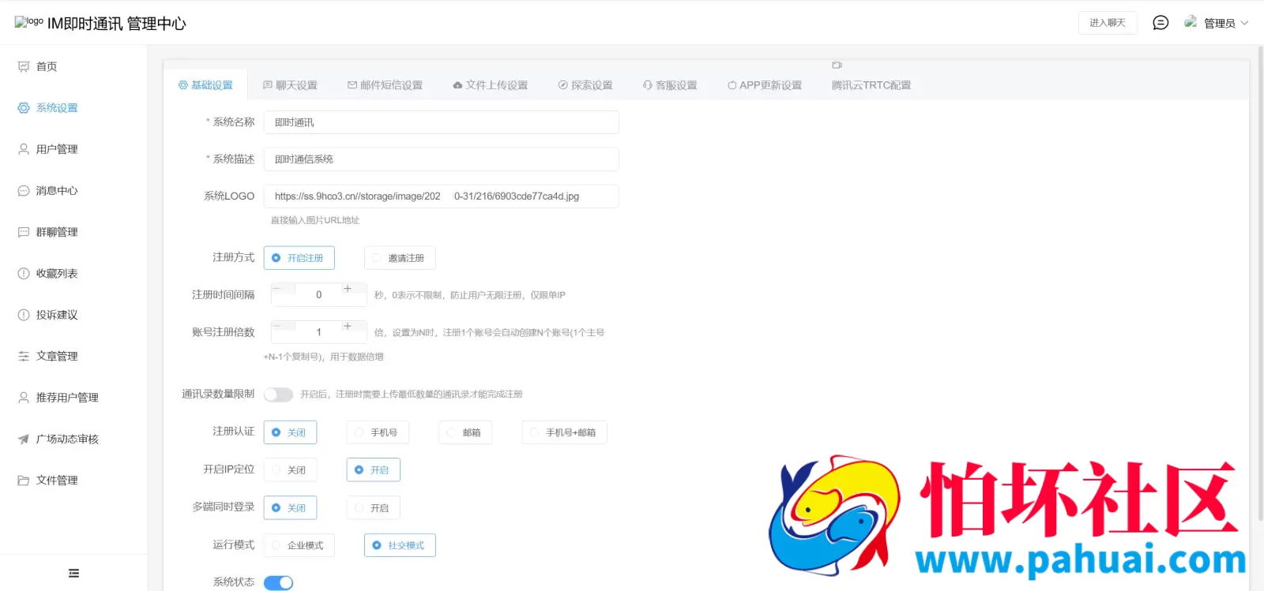1264x591 pixels.
Task: Click the icon beside 投诉建议
Action: 24,315
